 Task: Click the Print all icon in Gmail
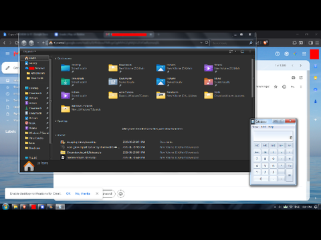click(294, 77)
